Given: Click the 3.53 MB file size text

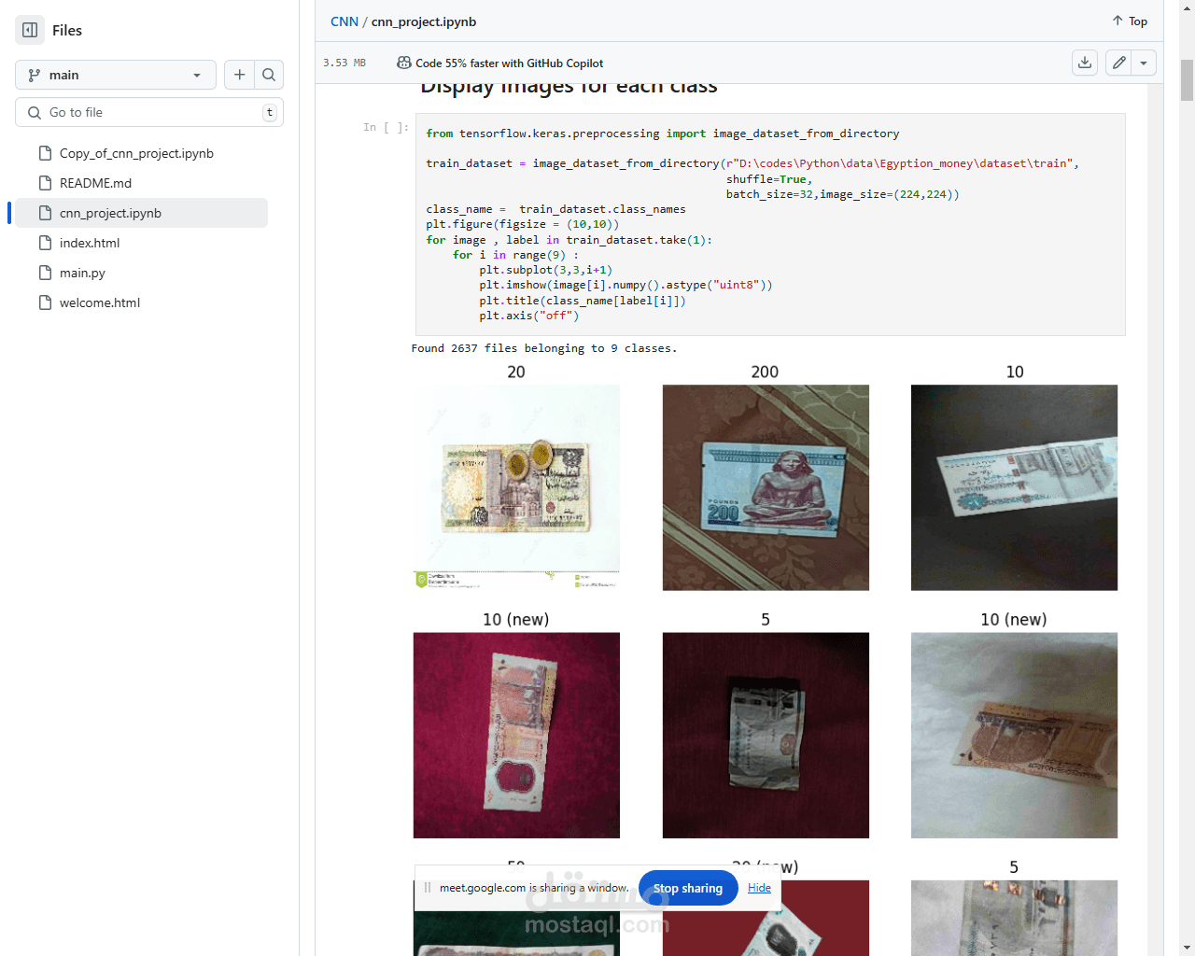Looking at the screenshot, I should [x=344, y=63].
